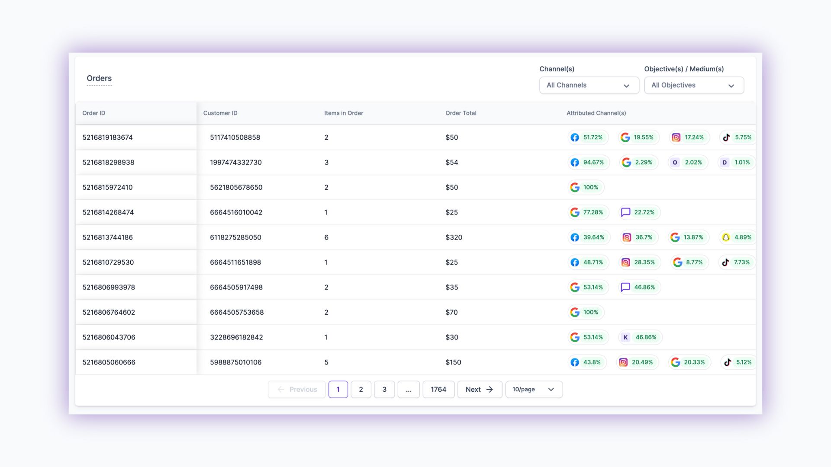Screen dimensions: 831x467
Task: Open the 10/page size selector
Action: click(x=534, y=390)
